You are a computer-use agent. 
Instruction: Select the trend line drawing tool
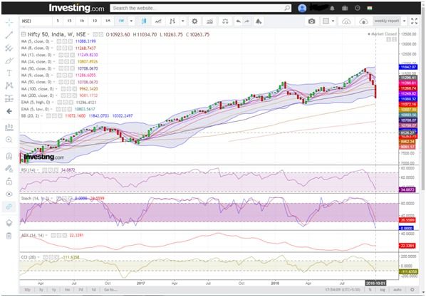click(x=9, y=35)
